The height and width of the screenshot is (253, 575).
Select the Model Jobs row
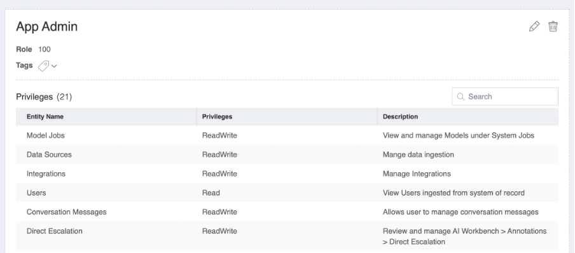(x=287, y=135)
